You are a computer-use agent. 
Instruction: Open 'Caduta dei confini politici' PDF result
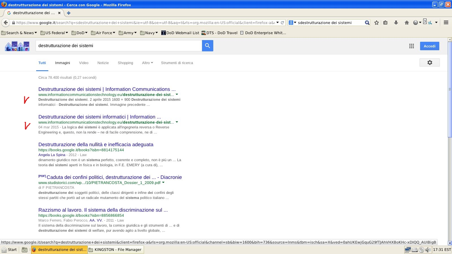pyautogui.click(x=114, y=177)
